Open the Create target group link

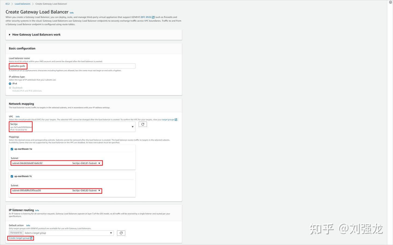[19, 238]
